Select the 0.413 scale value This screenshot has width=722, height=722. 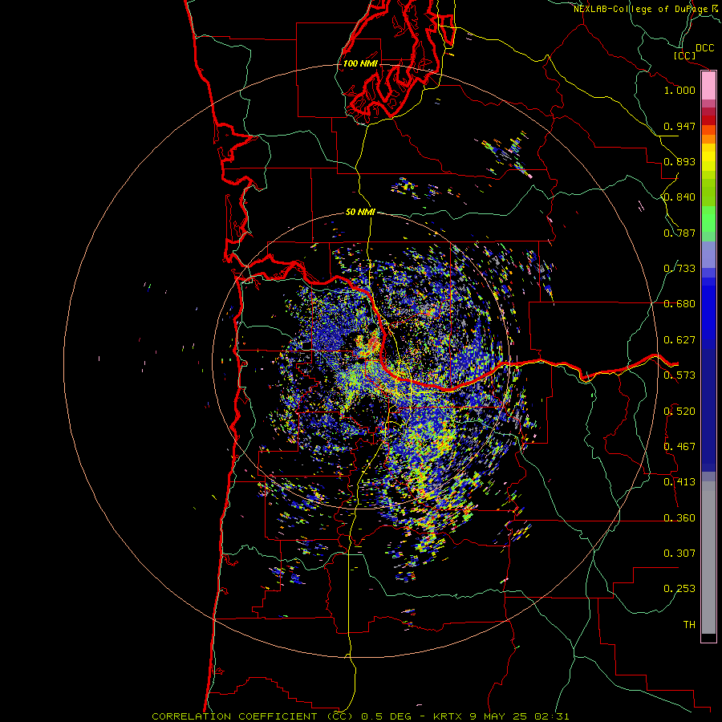tap(679, 482)
